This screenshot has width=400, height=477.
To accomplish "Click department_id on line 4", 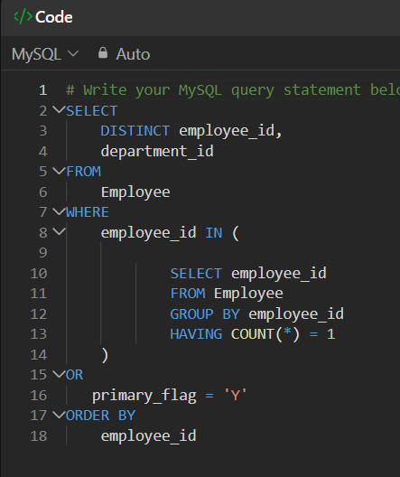I will click(157, 151).
